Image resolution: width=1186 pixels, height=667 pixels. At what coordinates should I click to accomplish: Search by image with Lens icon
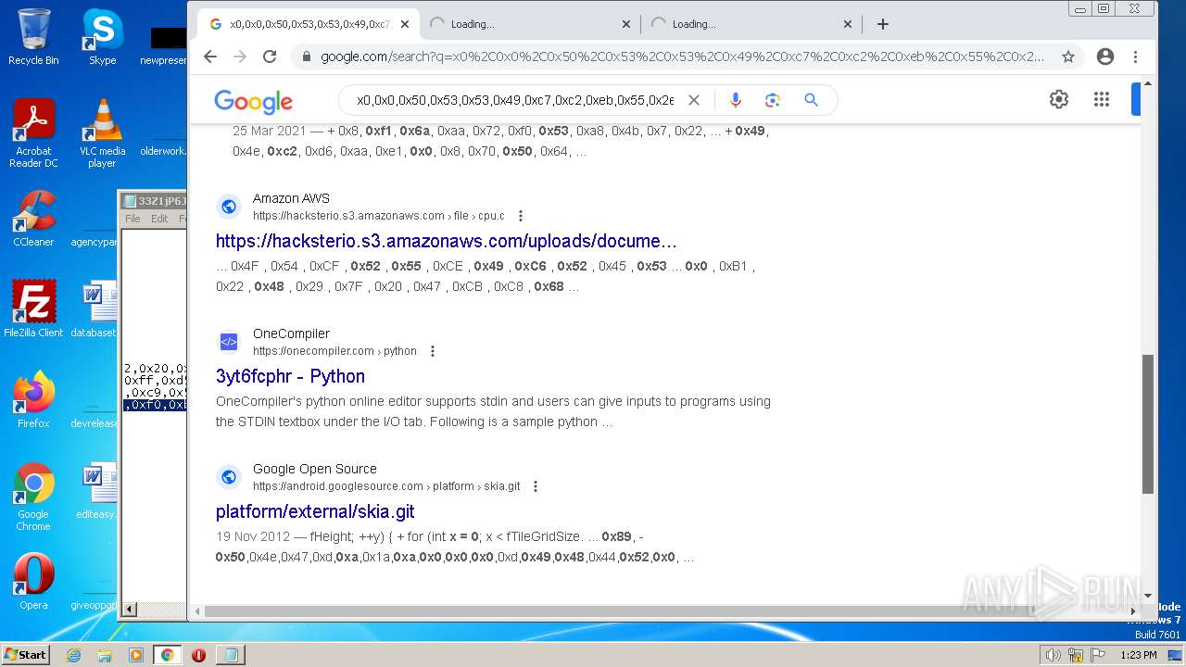(x=773, y=100)
